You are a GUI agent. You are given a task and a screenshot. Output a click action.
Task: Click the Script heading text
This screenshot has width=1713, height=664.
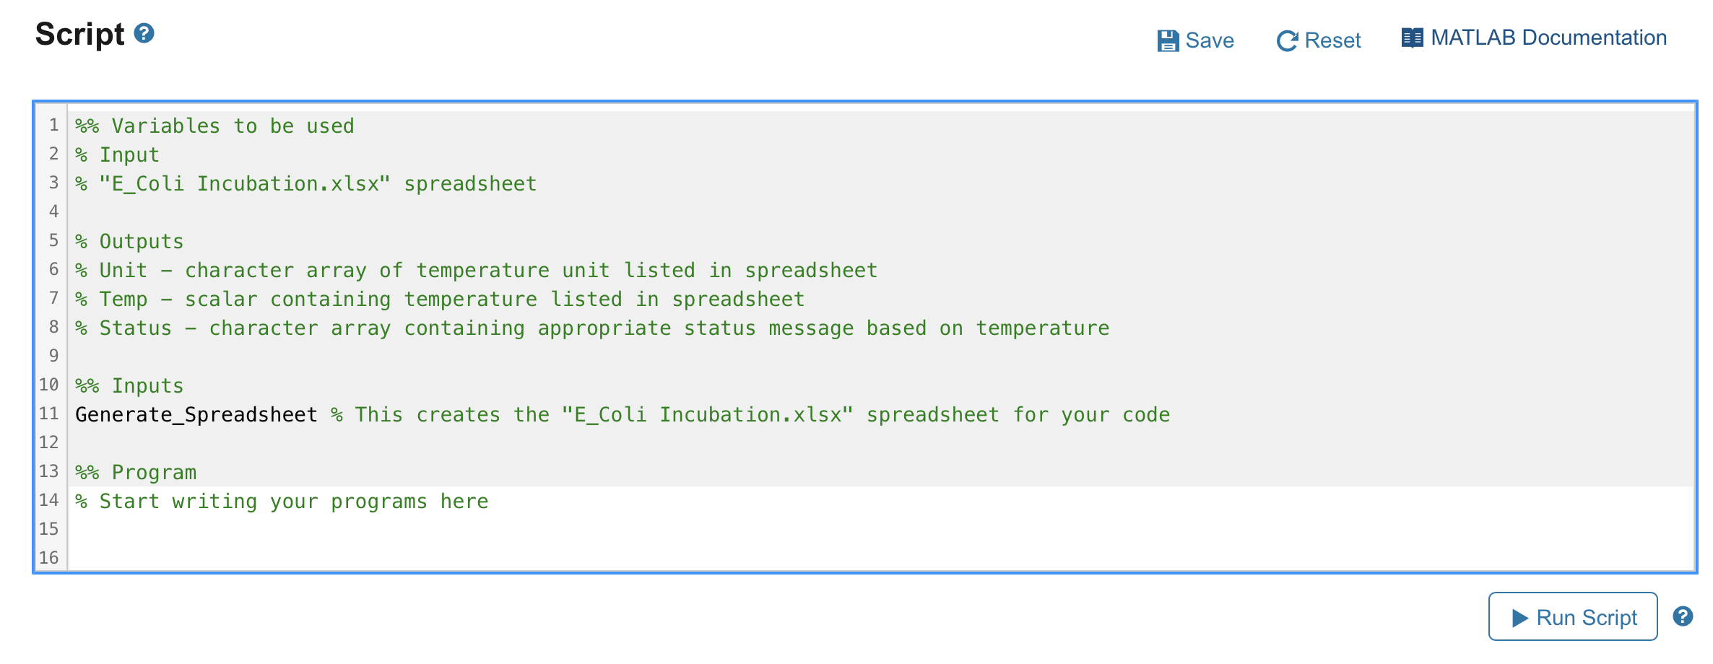[x=79, y=33]
